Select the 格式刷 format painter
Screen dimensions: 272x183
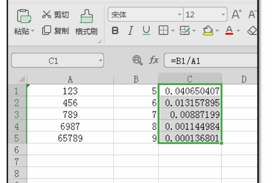pyautogui.click(x=86, y=22)
